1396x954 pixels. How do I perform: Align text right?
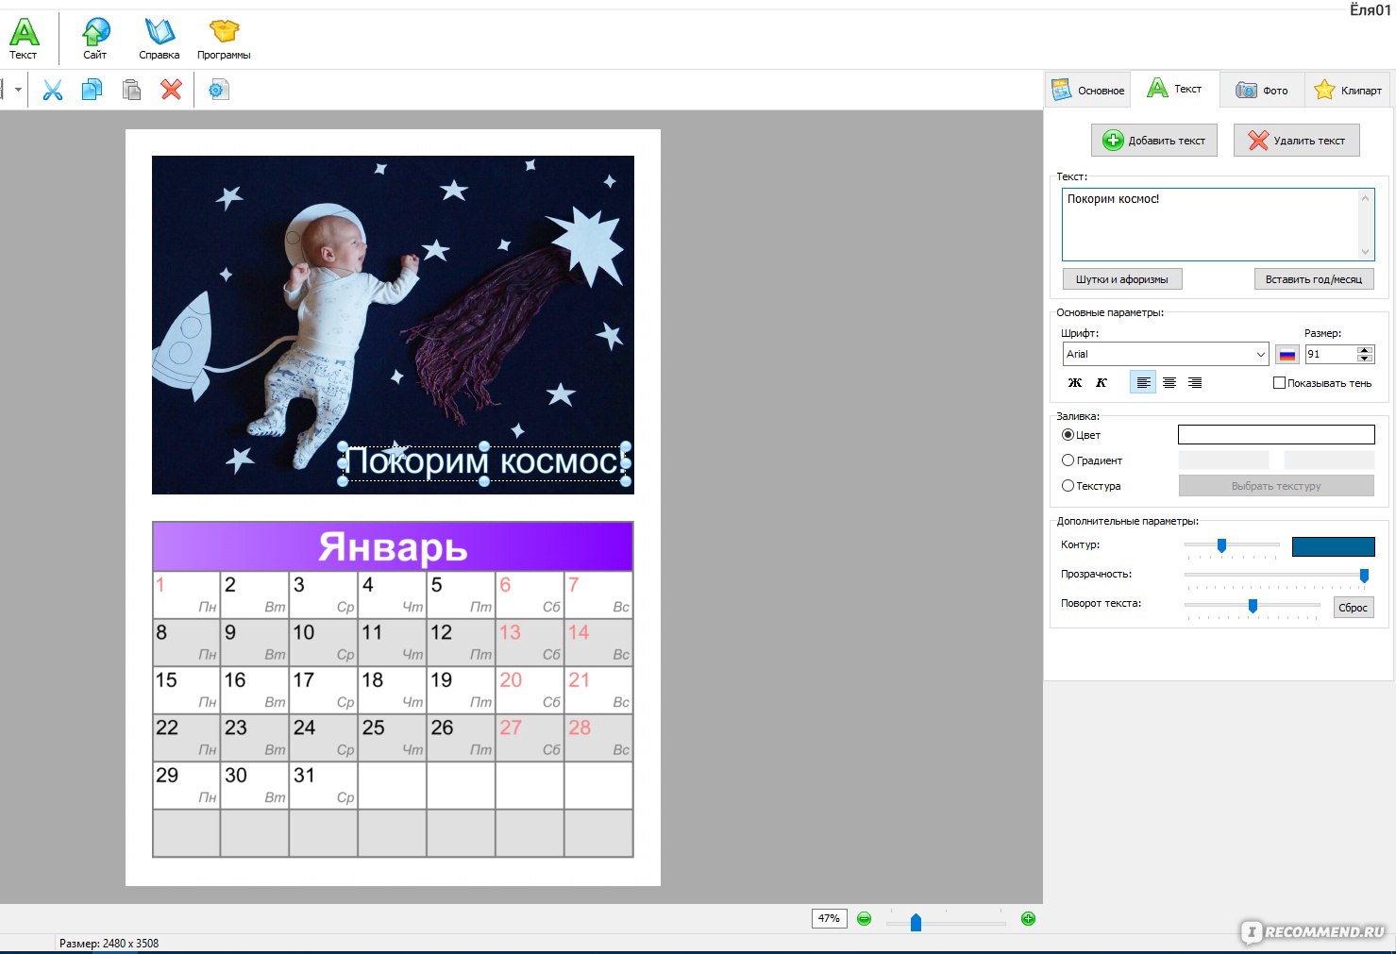(x=1195, y=382)
